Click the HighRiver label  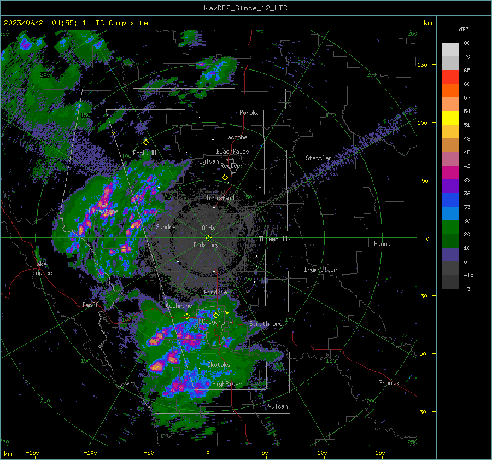[227, 384]
